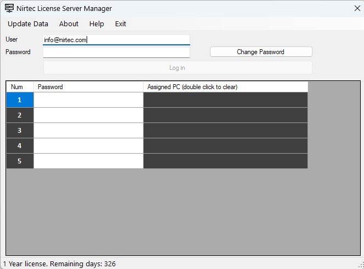Viewport: 364px width, 269px height.
Task: Select the Password cell in row 1
Action: coord(88,100)
